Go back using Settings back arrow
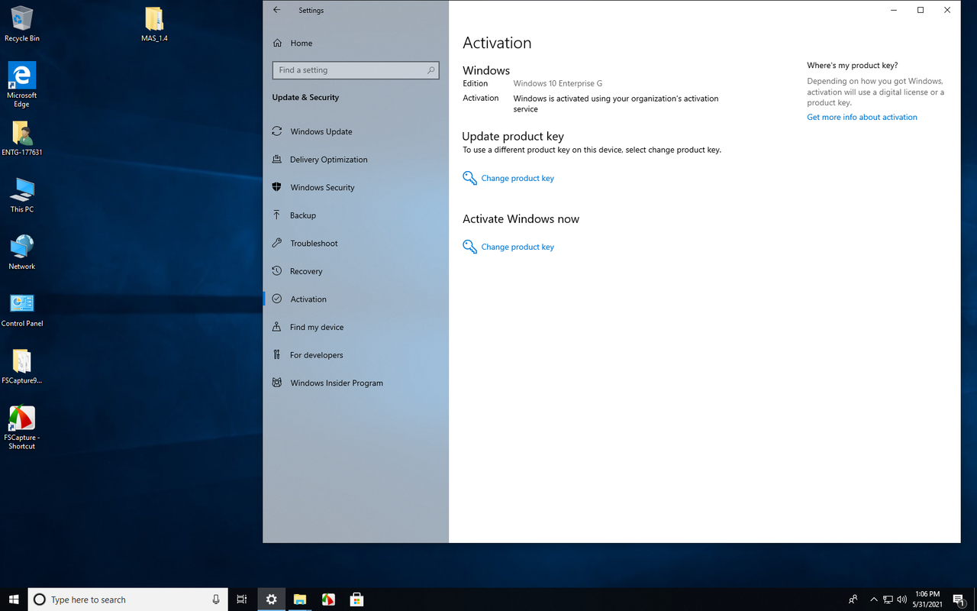 click(x=276, y=11)
